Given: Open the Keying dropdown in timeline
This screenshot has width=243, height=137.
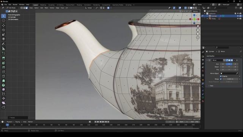Looking at the screenshot, I should tap(18, 122).
